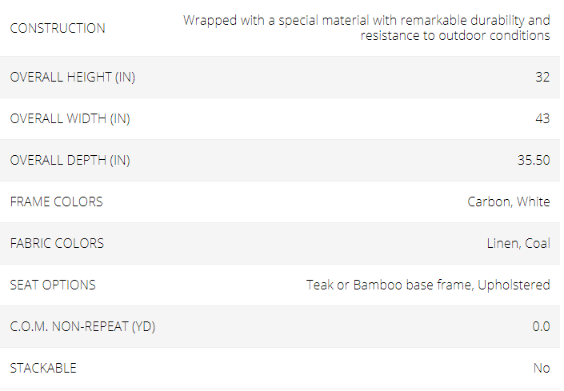Click the Carbon, White frame colors value

coord(509,201)
